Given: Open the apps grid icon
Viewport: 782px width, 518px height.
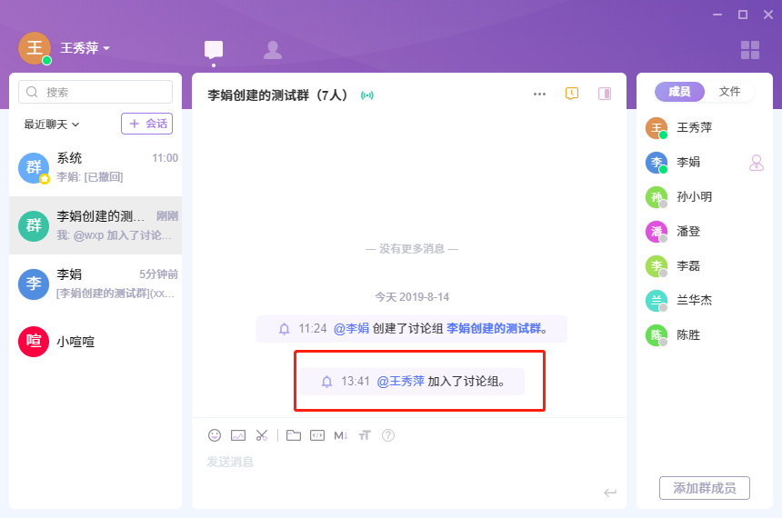Looking at the screenshot, I should tap(750, 50).
